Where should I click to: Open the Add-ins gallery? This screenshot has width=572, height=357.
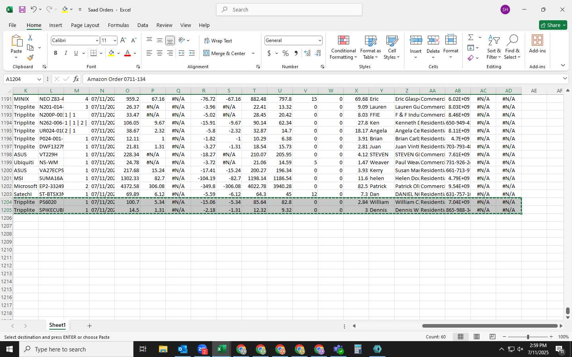pyautogui.click(x=537, y=44)
